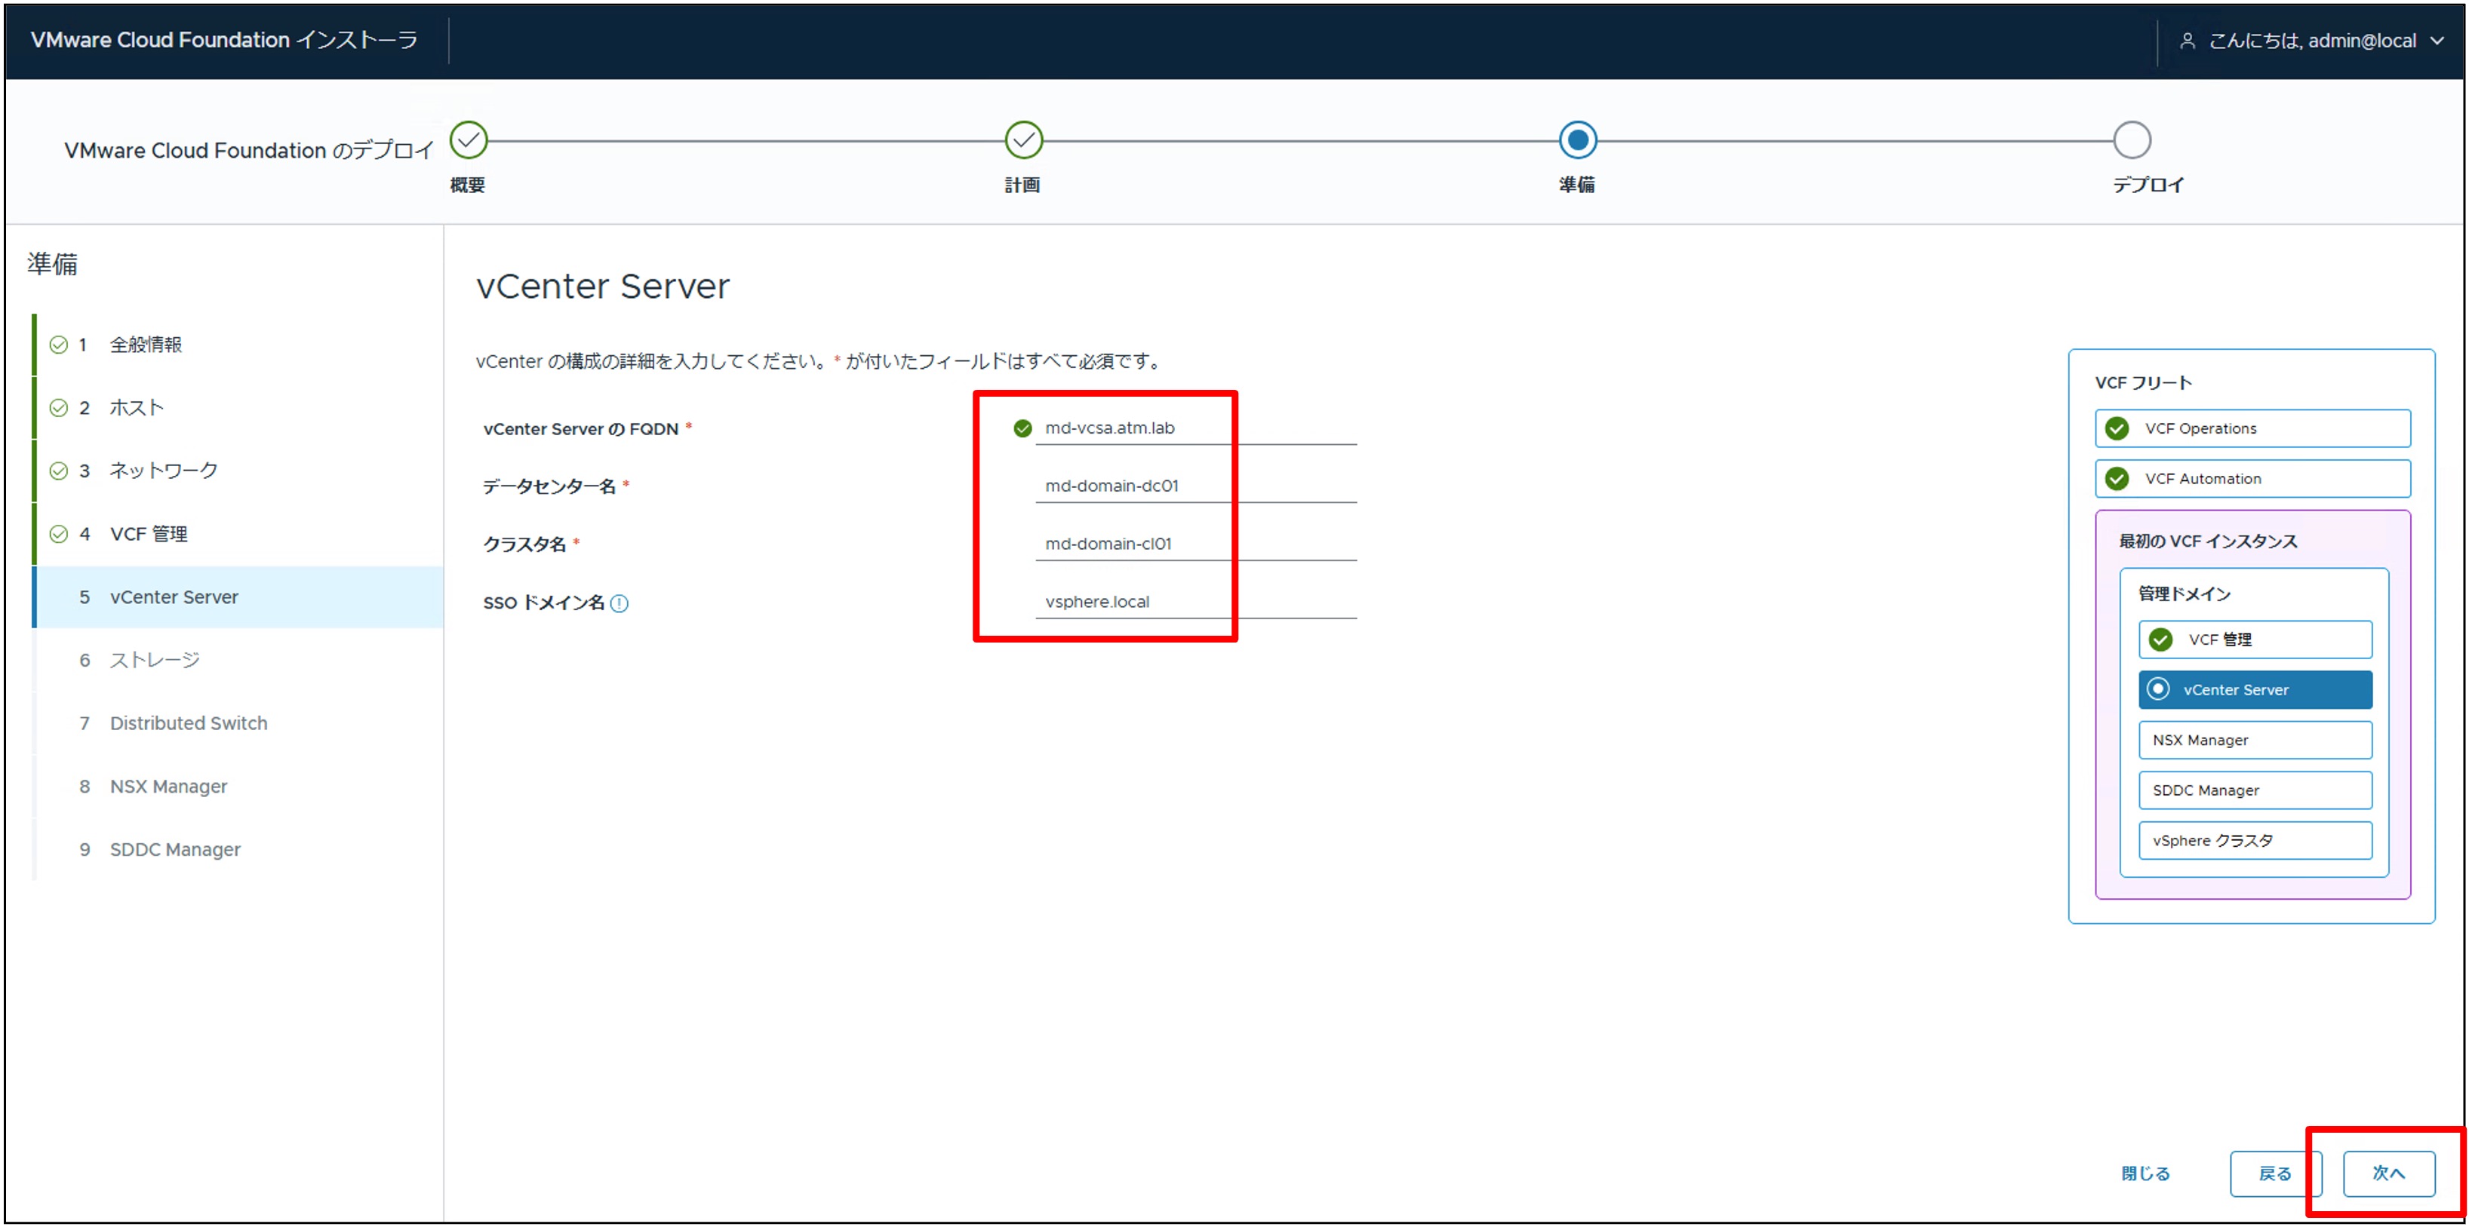Select the highlighted vCenter Server tile
Viewport: 2469px width, 1227px height.
click(x=2255, y=689)
